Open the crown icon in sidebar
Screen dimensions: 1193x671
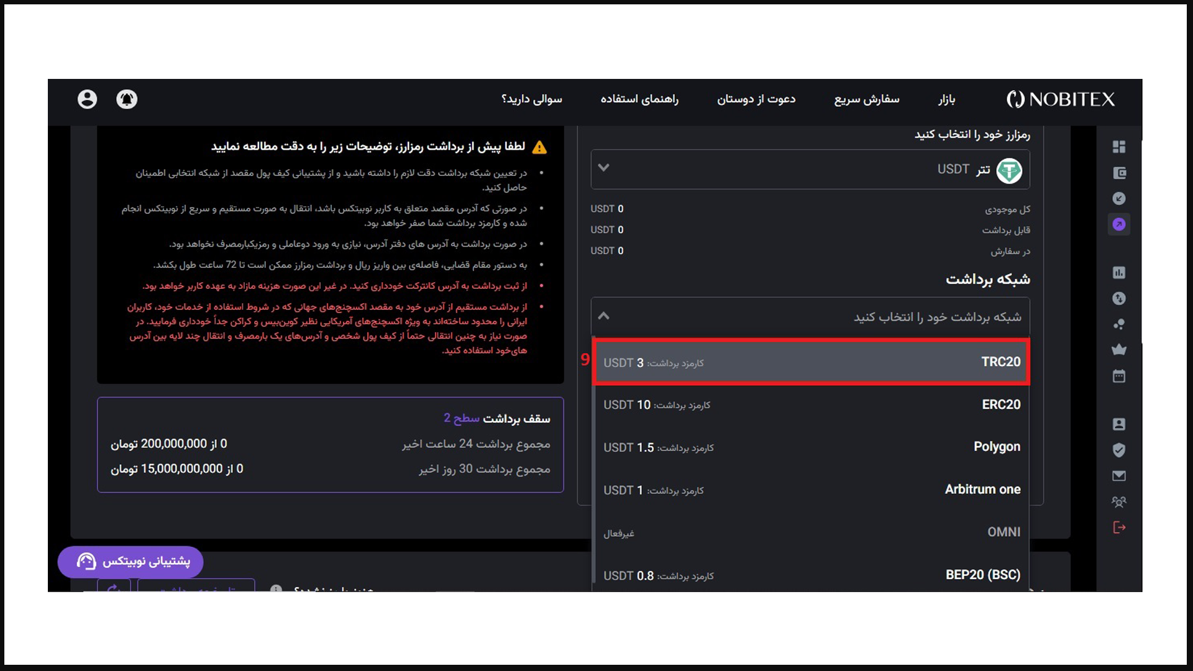point(1119,350)
